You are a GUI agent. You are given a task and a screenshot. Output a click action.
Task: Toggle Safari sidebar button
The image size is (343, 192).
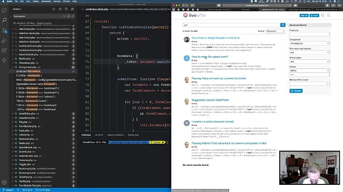[x=192, y=5]
